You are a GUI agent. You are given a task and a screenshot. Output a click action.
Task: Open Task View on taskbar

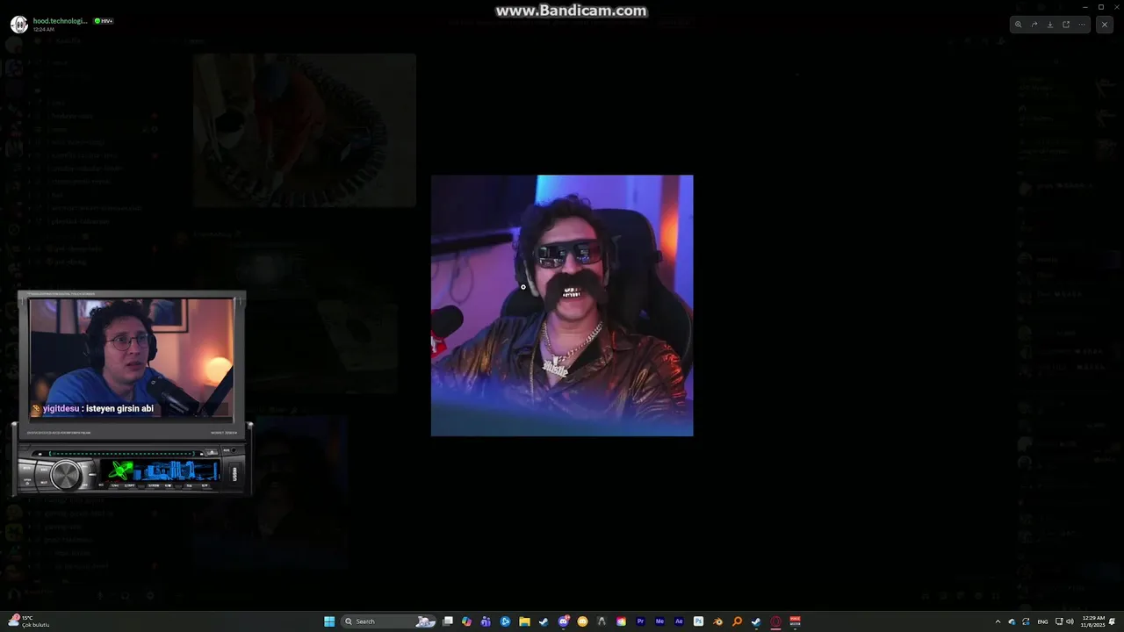click(447, 621)
